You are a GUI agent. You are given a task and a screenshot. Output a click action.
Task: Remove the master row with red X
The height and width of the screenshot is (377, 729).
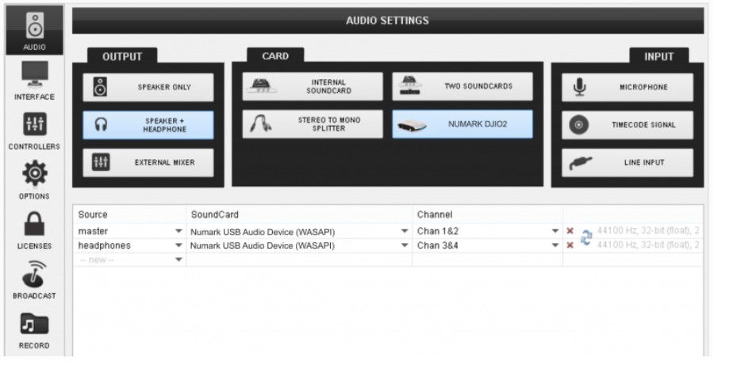570,230
